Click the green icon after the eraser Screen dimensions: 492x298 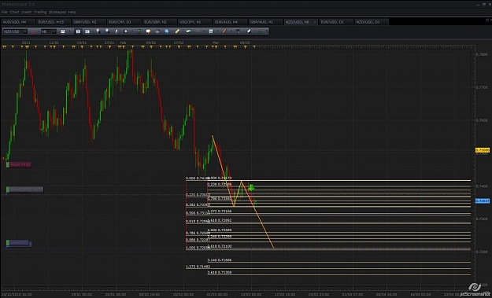(260, 32)
